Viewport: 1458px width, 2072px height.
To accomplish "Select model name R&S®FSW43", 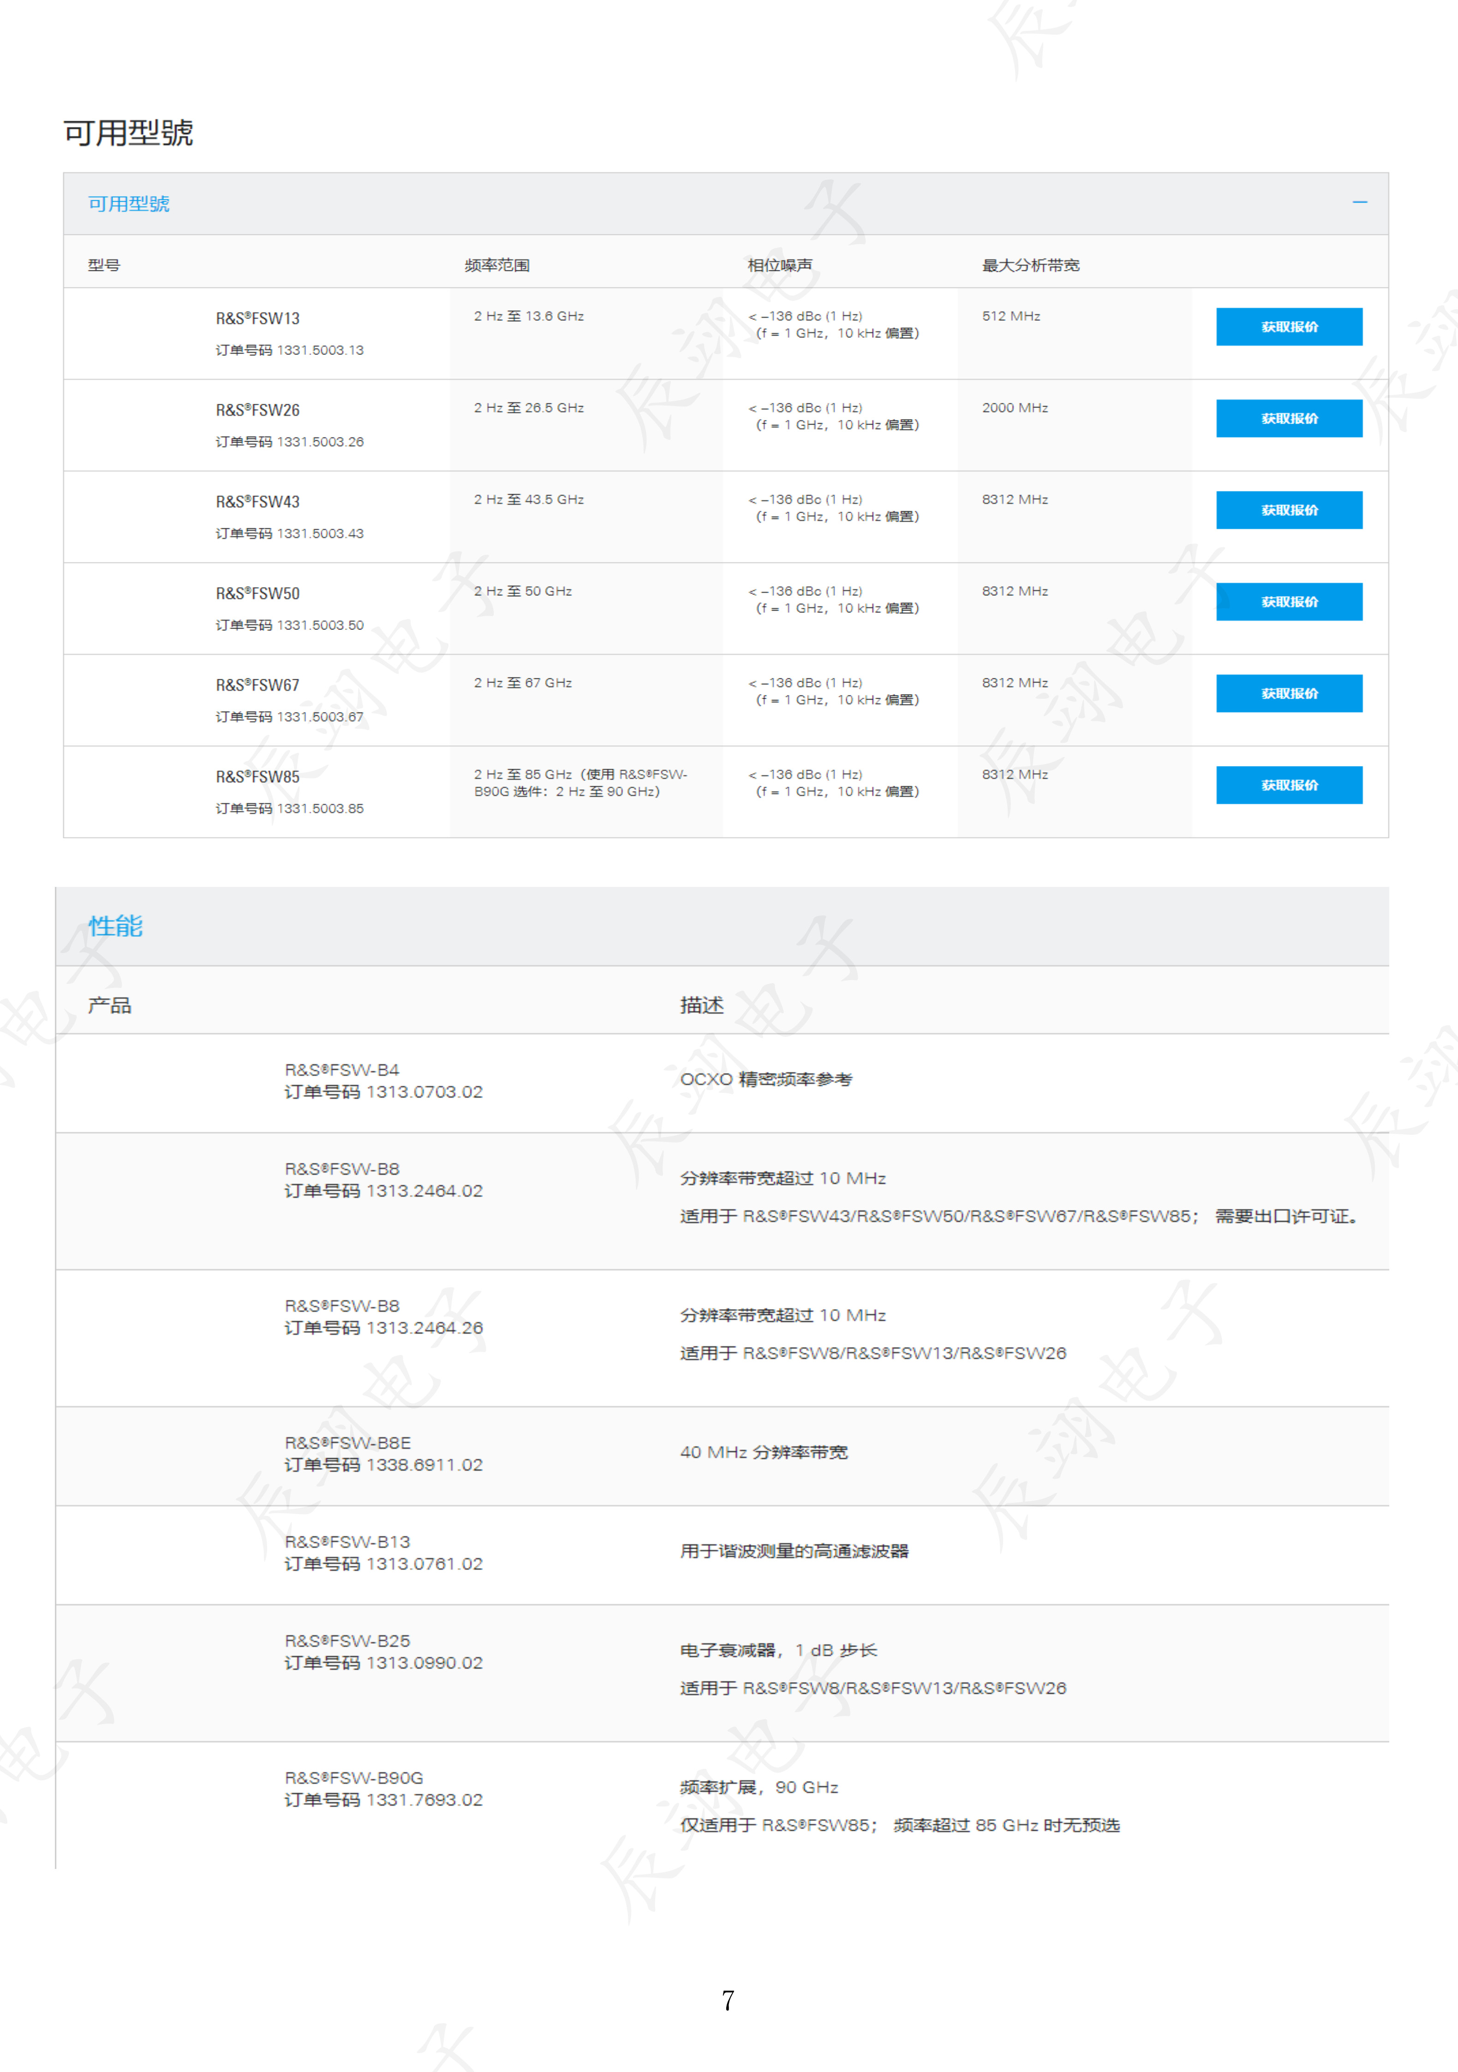I will pyautogui.click(x=257, y=502).
